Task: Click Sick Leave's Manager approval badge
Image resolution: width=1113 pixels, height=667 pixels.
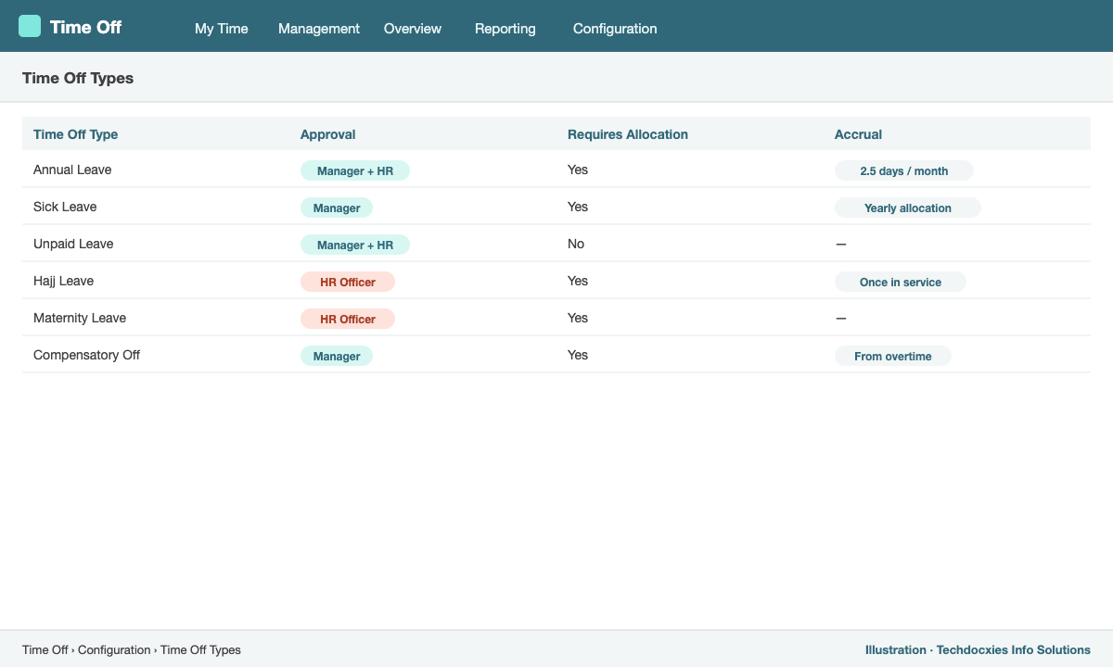Action: [x=337, y=208]
